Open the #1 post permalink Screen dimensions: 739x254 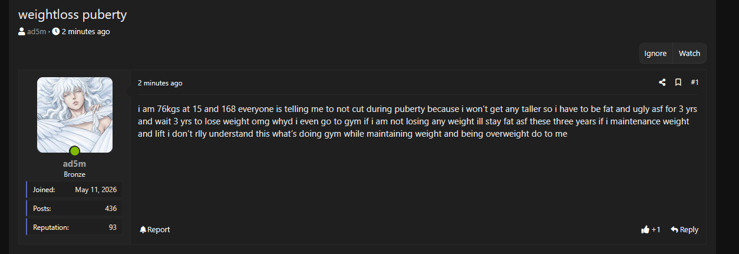coord(695,83)
